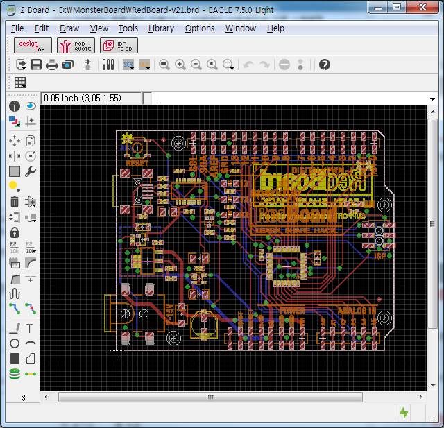Click the IDF to 3D button
This screenshot has width=444, height=428.
[x=119, y=46]
